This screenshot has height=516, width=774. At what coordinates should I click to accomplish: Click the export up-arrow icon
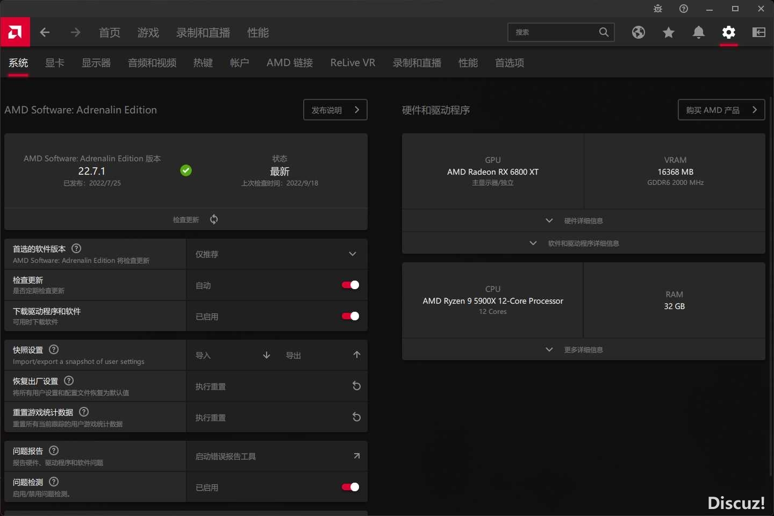click(x=357, y=354)
